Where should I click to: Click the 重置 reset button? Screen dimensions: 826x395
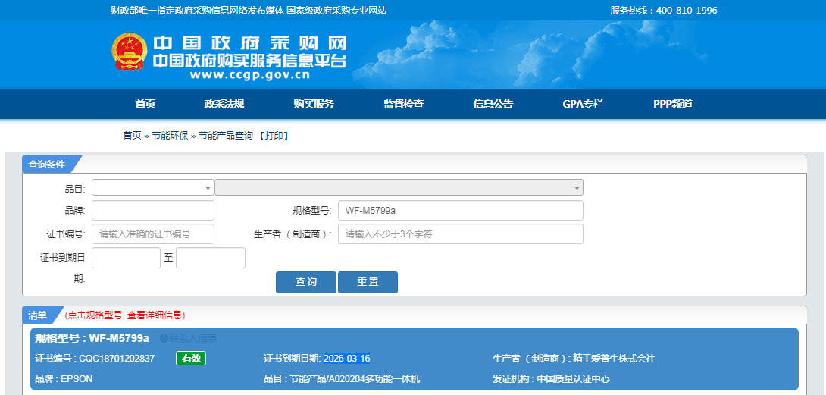(368, 282)
